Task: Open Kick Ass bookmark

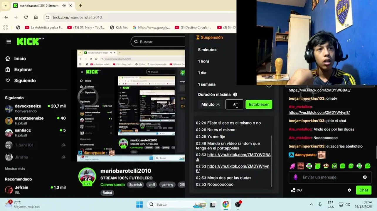Action: [119, 27]
